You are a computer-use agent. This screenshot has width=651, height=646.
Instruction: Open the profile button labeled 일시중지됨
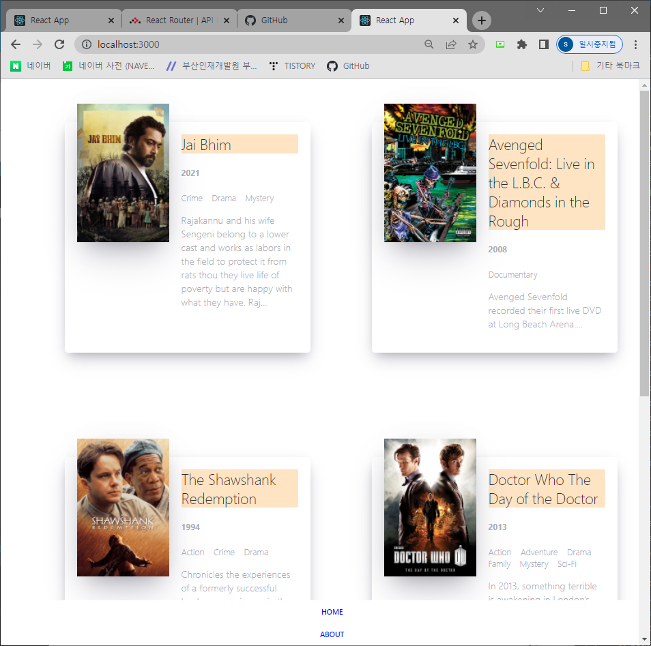pyautogui.click(x=589, y=44)
